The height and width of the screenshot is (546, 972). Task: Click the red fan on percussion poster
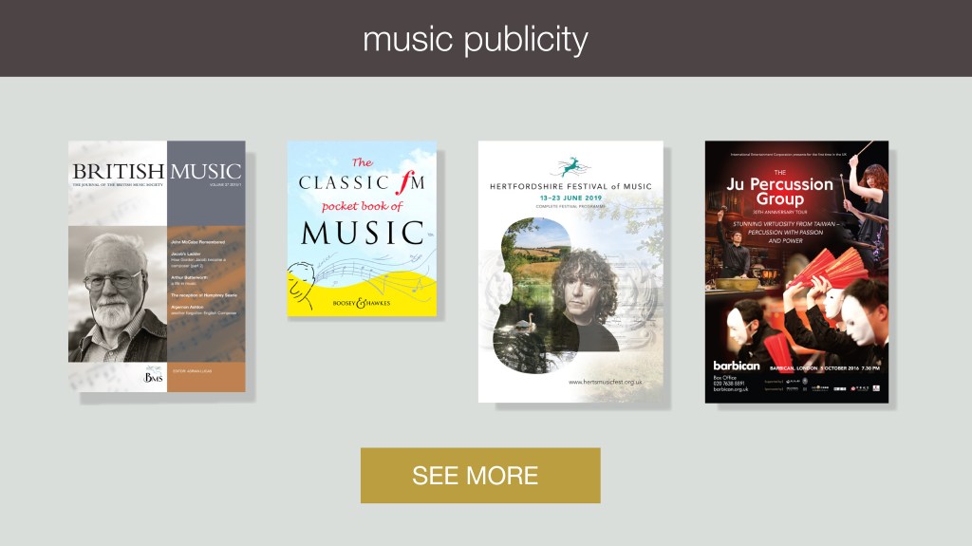click(828, 269)
